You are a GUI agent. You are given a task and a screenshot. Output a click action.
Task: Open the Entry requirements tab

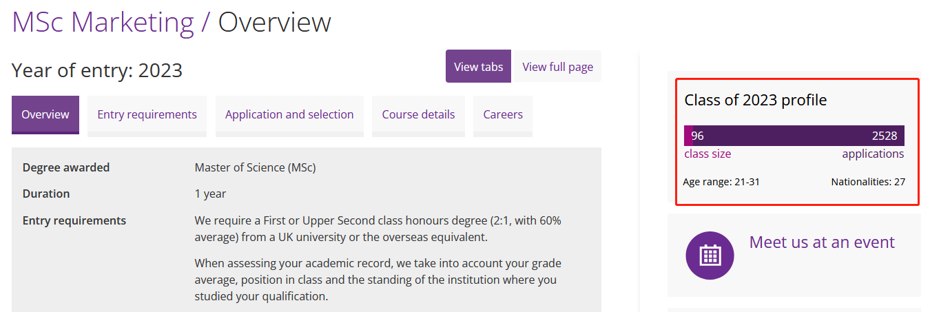147,114
